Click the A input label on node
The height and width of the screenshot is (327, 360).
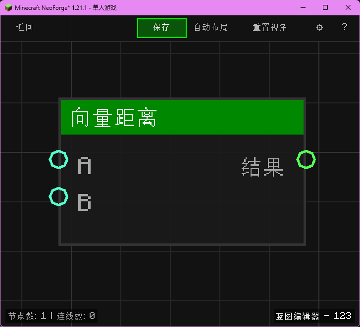click(85, 166)
